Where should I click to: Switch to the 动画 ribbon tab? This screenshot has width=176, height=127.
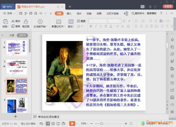[99, 13]
